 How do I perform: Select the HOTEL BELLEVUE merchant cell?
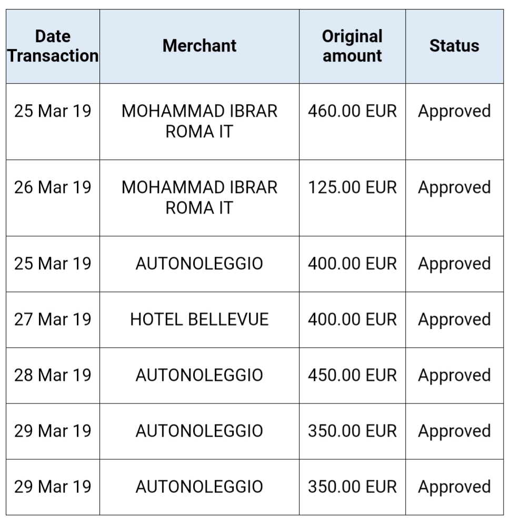click(x=199, y=320)
